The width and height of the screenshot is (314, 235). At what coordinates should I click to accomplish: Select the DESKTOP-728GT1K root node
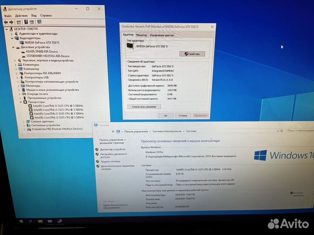tap(26, 29)
